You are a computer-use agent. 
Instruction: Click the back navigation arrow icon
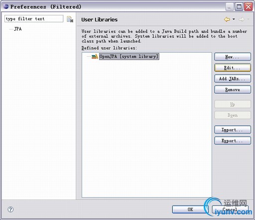coord(227,19)
